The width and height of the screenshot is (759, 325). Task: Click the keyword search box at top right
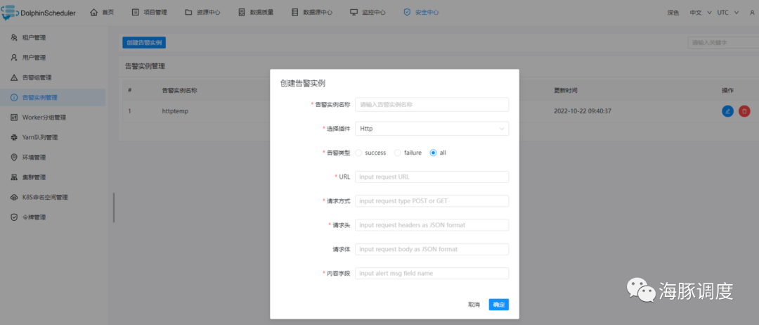[723, 43]
